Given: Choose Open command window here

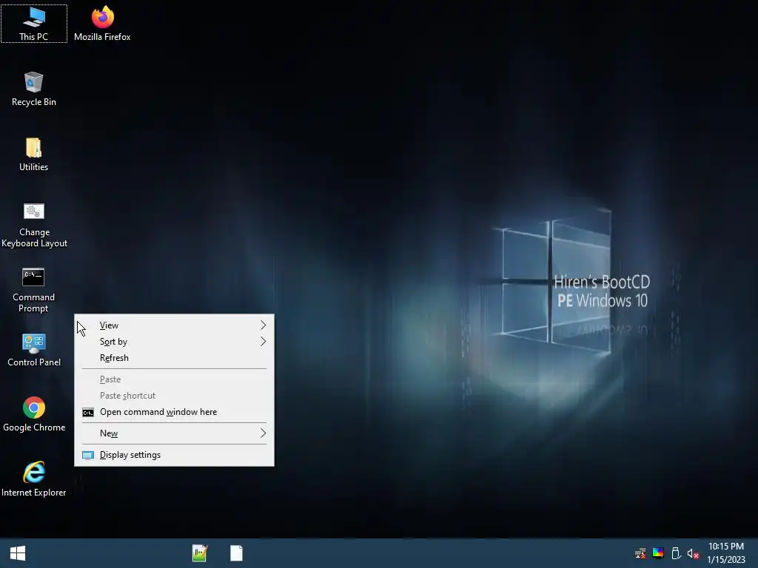Looking at the screenshot, I should click(174, 412).
